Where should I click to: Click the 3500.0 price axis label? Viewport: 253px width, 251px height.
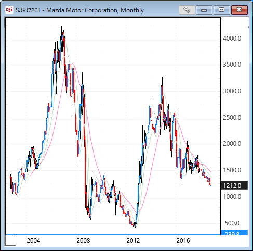pyautogui.click(x=232, y=65)
